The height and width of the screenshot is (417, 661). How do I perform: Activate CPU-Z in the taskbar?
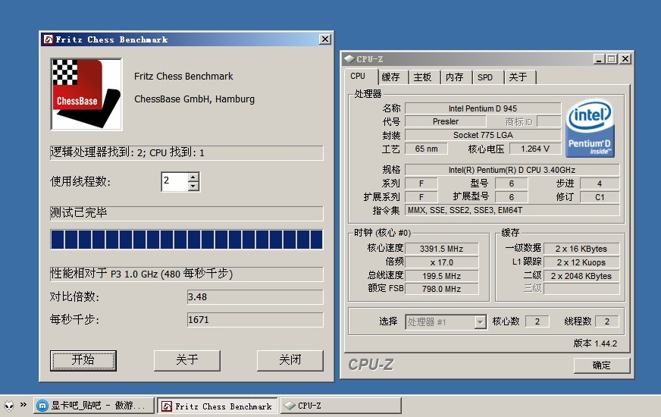(340, 406)
